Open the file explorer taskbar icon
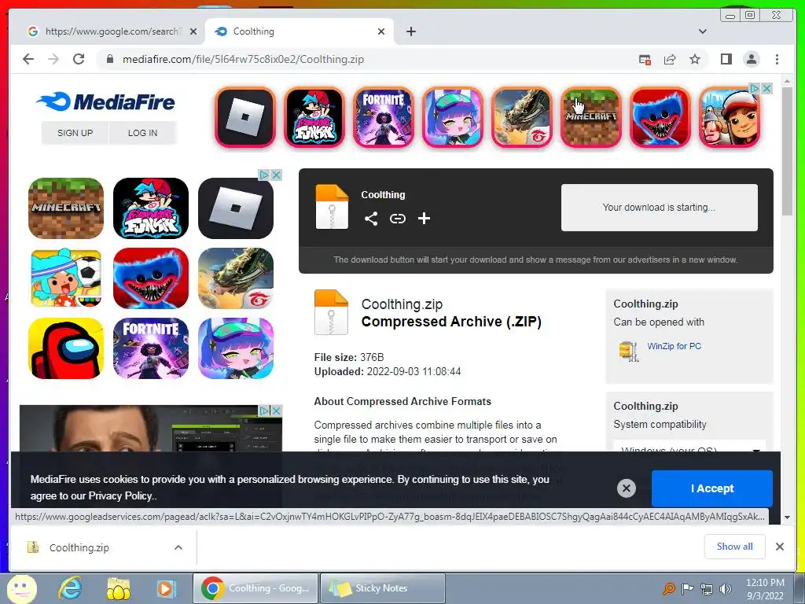The image size is (805, 604). 118,588
